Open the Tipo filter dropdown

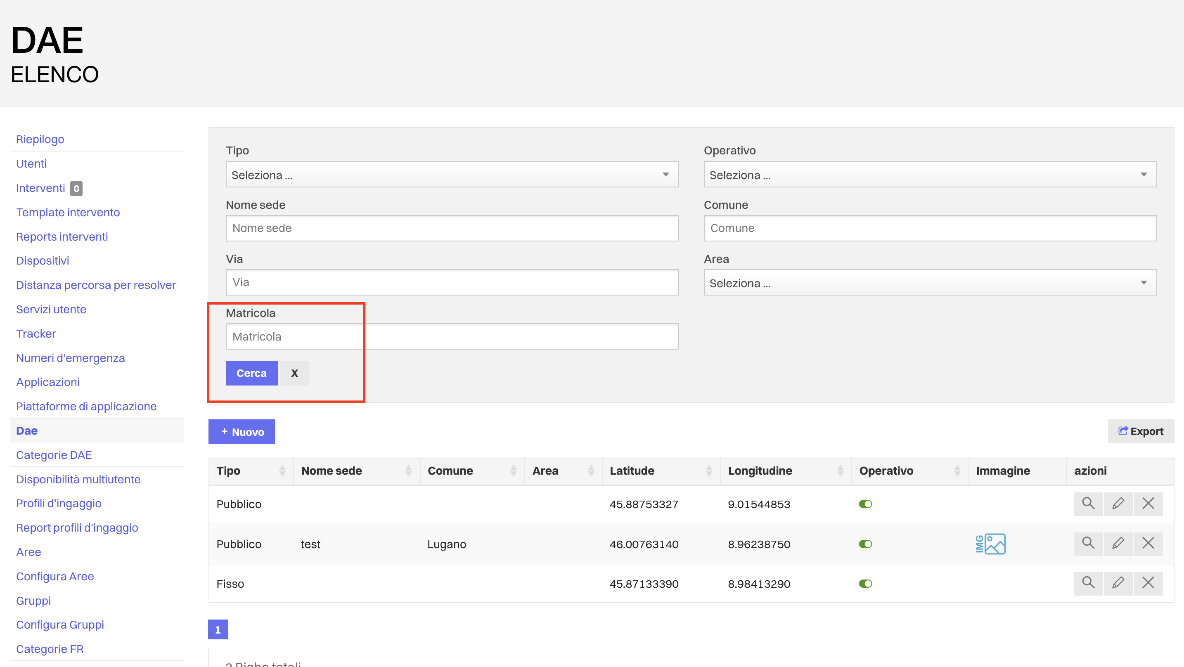(451, 175)
